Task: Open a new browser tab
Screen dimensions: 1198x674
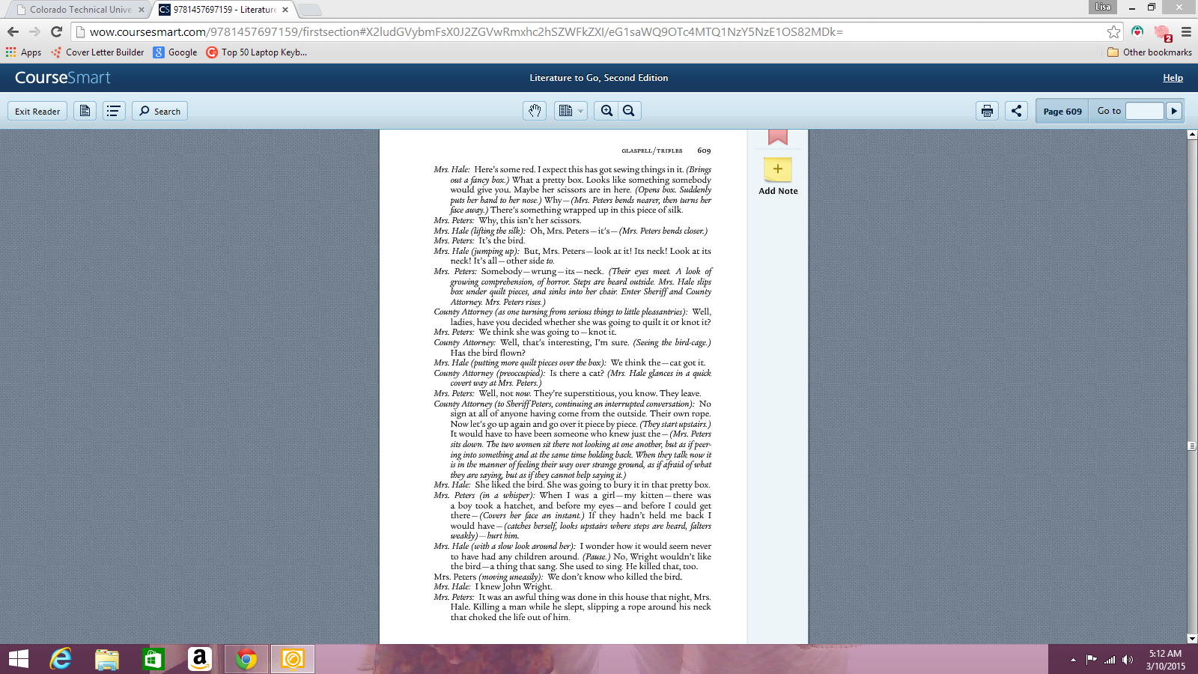Action: [x=309, y=10]
